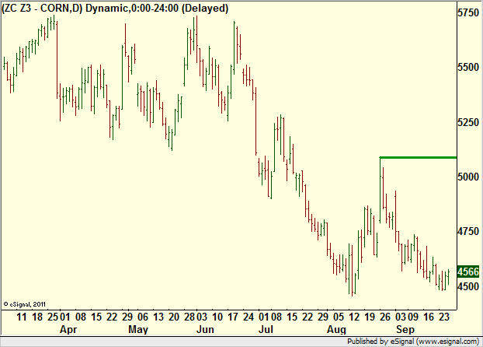Image resolution: width=483 pixels, height=347 pixels.
Task: Click the date label 26 on the time axis
Action: click(x=385, y=317)
